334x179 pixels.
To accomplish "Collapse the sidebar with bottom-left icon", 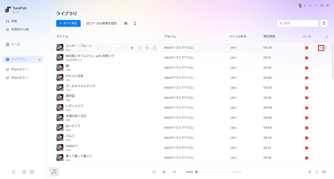I will pyautogui.click(x=13, y=172).
